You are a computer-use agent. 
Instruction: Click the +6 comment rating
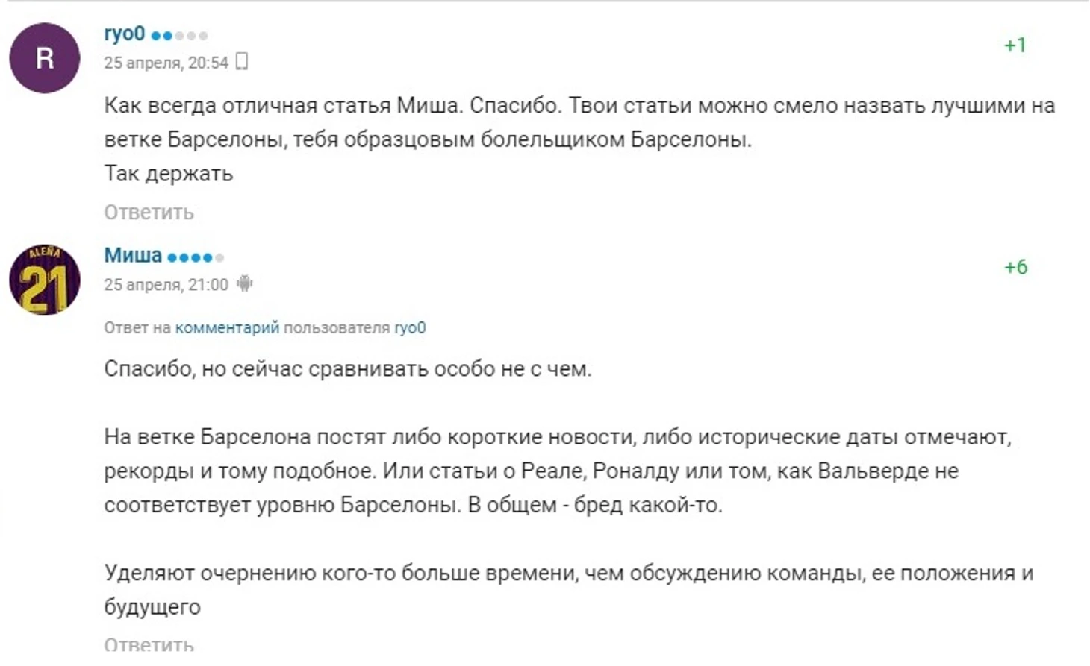coord(1015,267)
